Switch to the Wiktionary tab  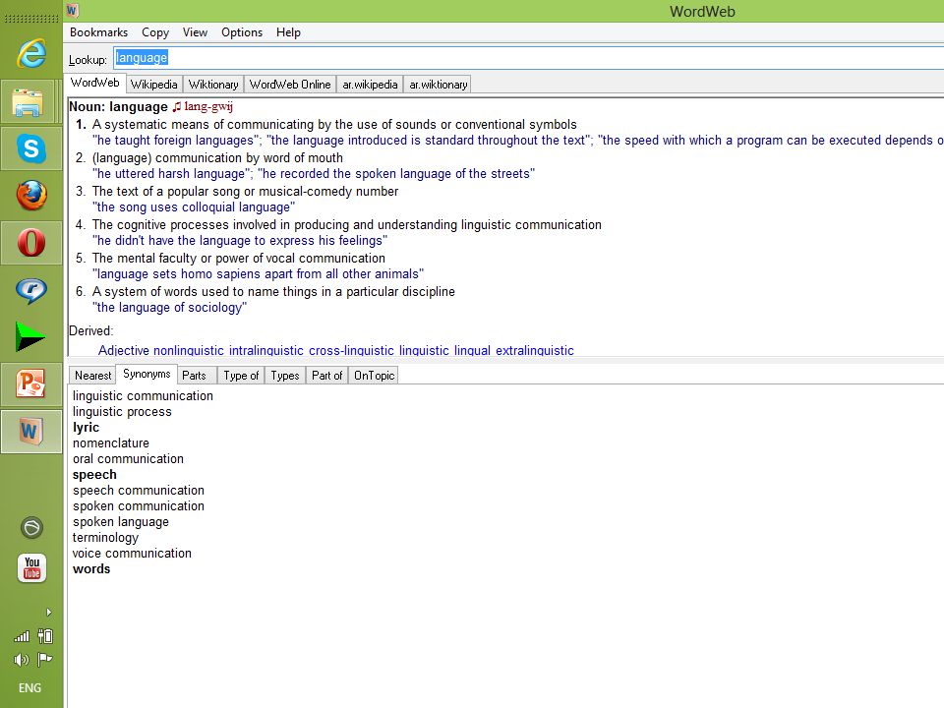pos(213,85)
